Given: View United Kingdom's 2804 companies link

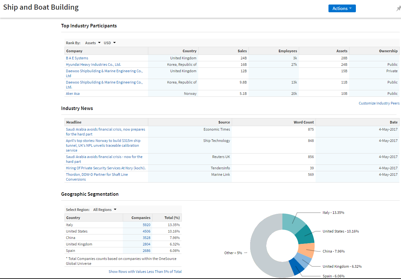Looking at the screenshot, I should (147, 244).
